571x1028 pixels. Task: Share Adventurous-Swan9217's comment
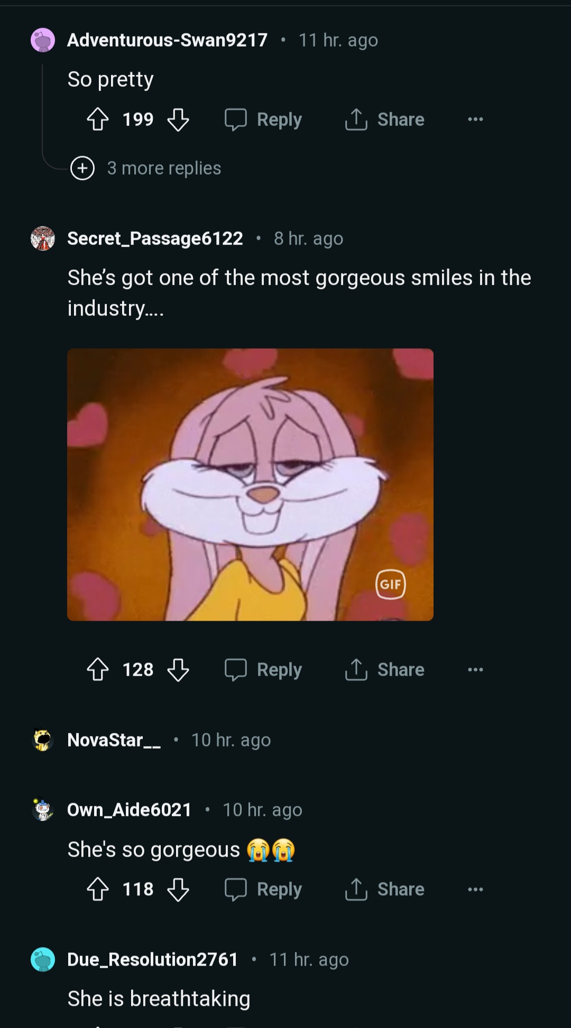(x=385, y=120)
